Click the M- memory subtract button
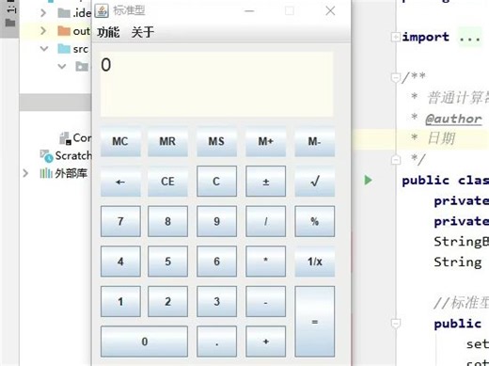Viewport: 489px width, 366px height. [314, 141]
